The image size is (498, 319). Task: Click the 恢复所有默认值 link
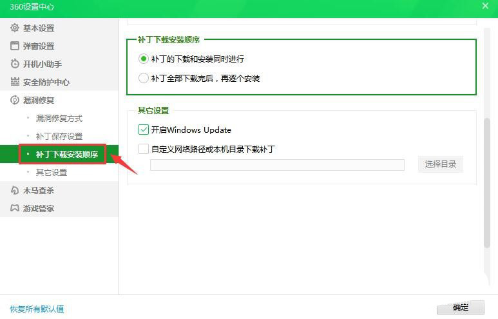(37, 309)
